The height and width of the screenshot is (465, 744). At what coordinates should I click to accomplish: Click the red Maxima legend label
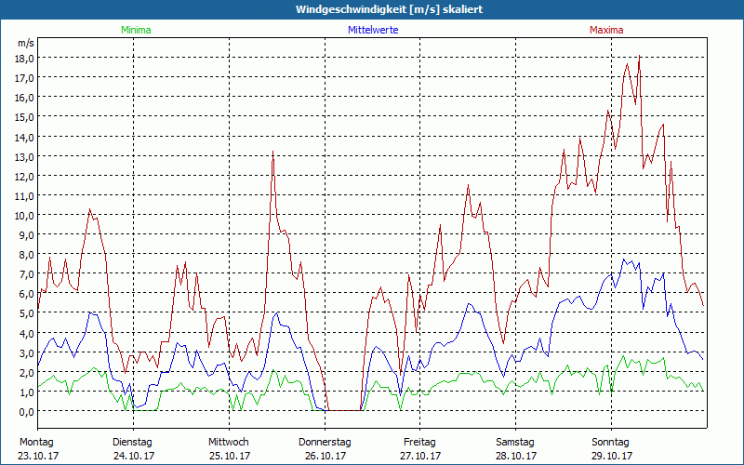(x=606, y=30)
